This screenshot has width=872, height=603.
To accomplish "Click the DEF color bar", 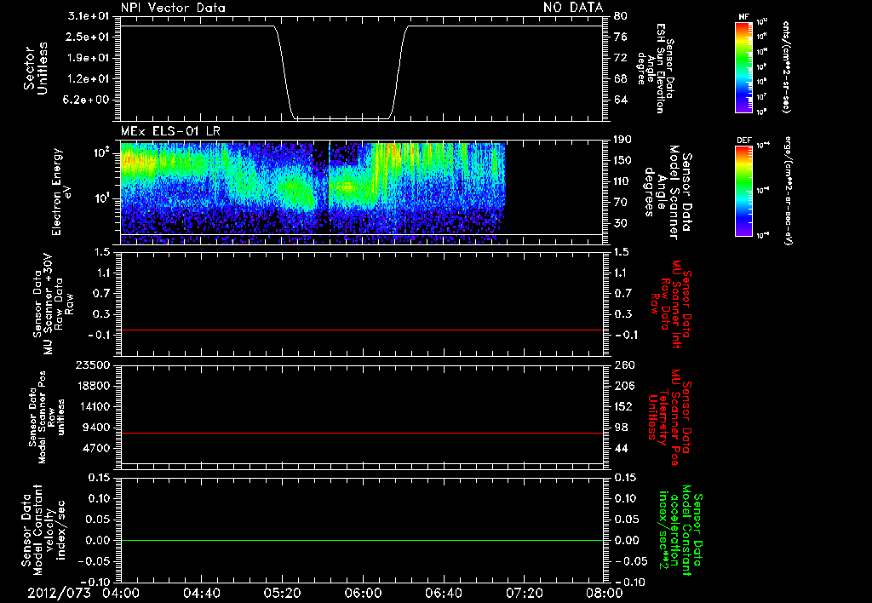I will click(743, 191).
